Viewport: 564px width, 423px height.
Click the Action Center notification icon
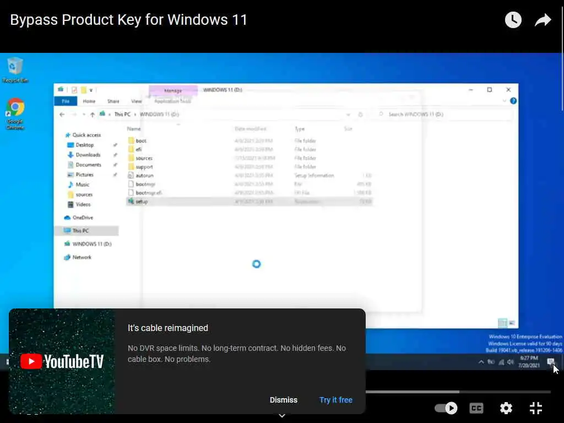[x=551, y=362]
